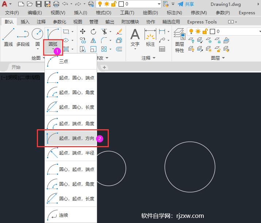This screenshot has width=261, height=223.
Task: Switch to the Parametric (参数化) ribbon tab
Action: (60, 22)
